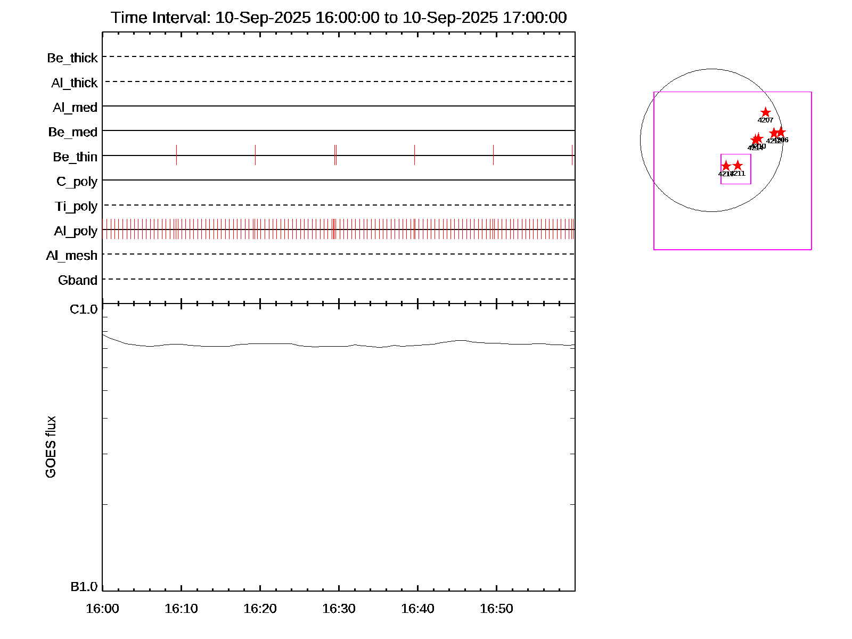Screen dimensions: 852x639
Task: Click the C1.0 flux level label
Action: [84, 309]
